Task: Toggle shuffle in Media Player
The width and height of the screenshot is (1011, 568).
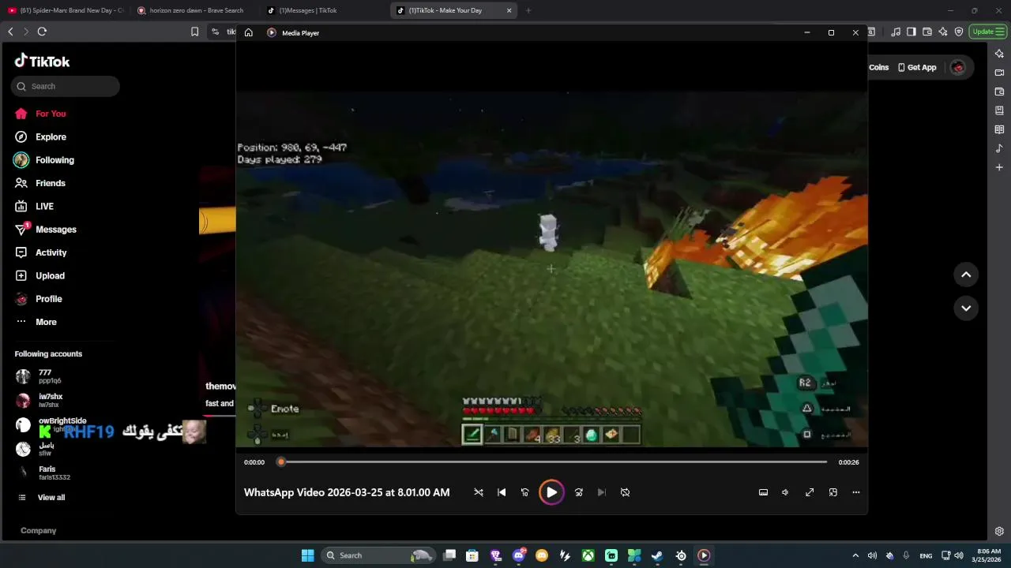Action: click(x=478, y=492)
